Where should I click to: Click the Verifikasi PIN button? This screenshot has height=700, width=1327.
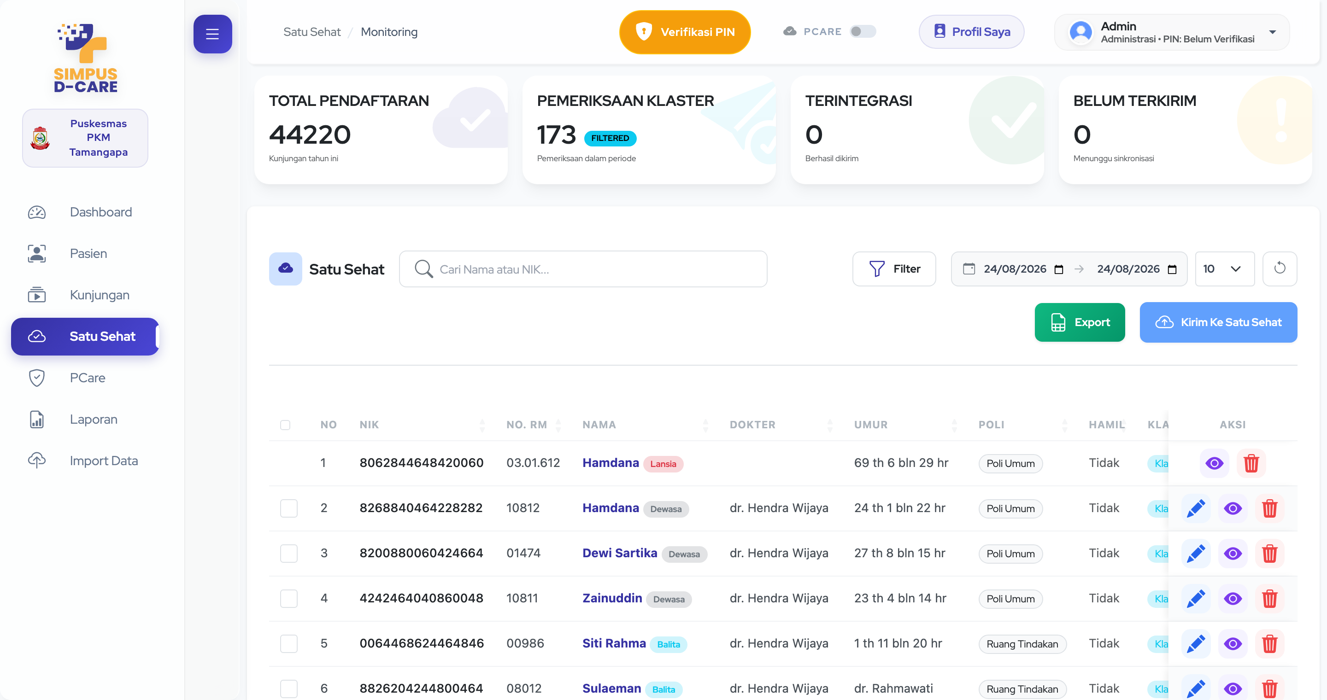tap(685, 32)
